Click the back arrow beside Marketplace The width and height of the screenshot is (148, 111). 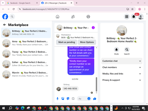click(x=4, y=25)
